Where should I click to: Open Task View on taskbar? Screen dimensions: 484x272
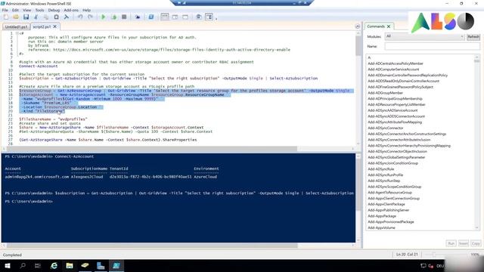(38, 265)
